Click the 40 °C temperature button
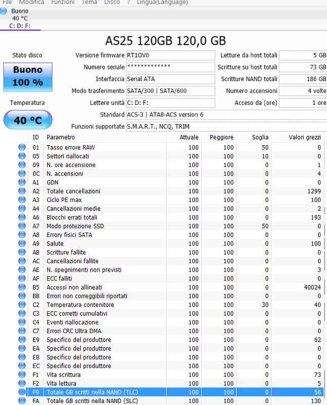The width and height of the screenshot is (327, 405). [x=28, y=120]
